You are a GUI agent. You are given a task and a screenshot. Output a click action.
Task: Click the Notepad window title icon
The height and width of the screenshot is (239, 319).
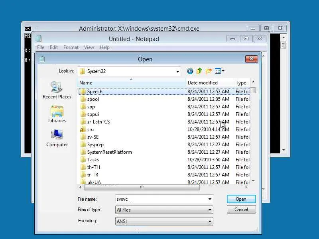point(38,39)
